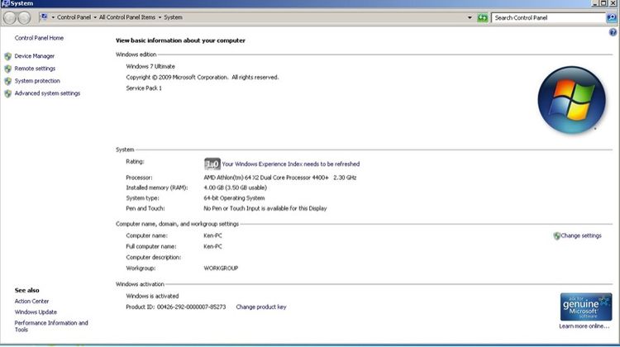620x347 pixels.
Task: Expand the dropdown arrow after the location icon
Action: click(x=53, y=17)
